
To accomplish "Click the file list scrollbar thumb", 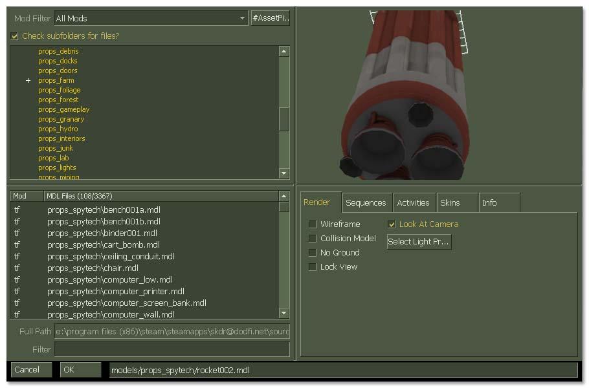I will (284, 207).
